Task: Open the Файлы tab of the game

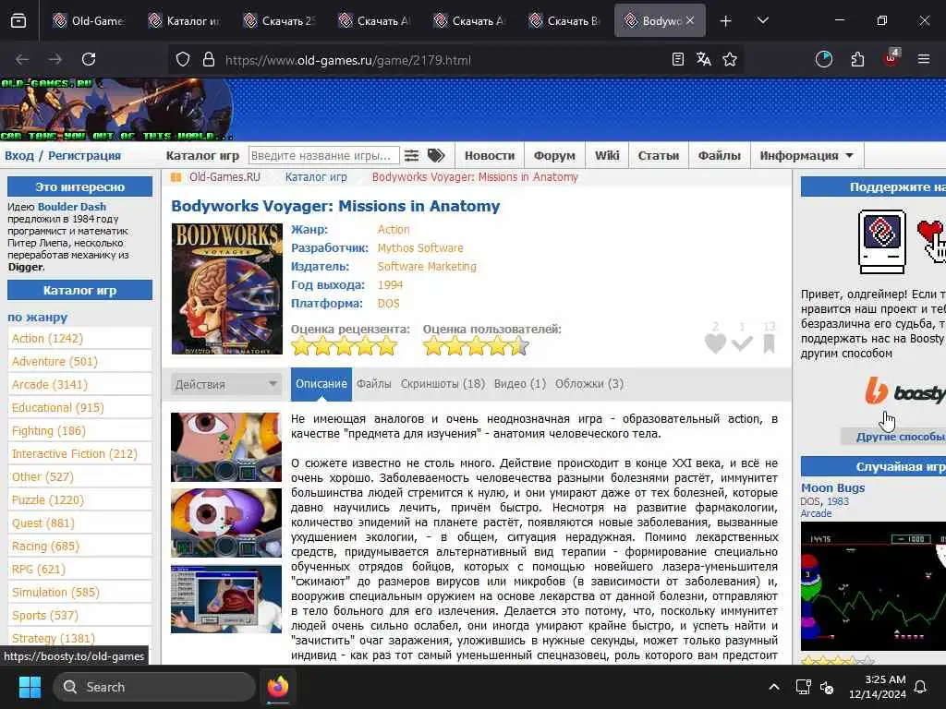Action: point(373,384)
